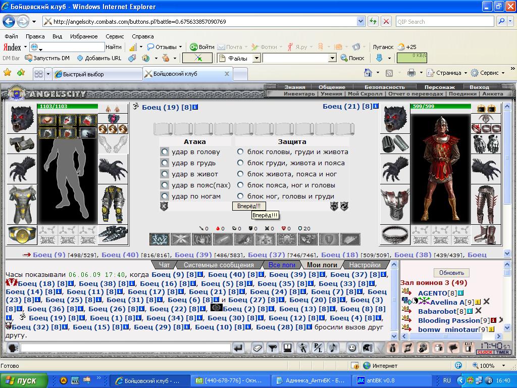Open the Инвентарь link
517x388 pixels.
pyautogui.click(x=299, y=93)
